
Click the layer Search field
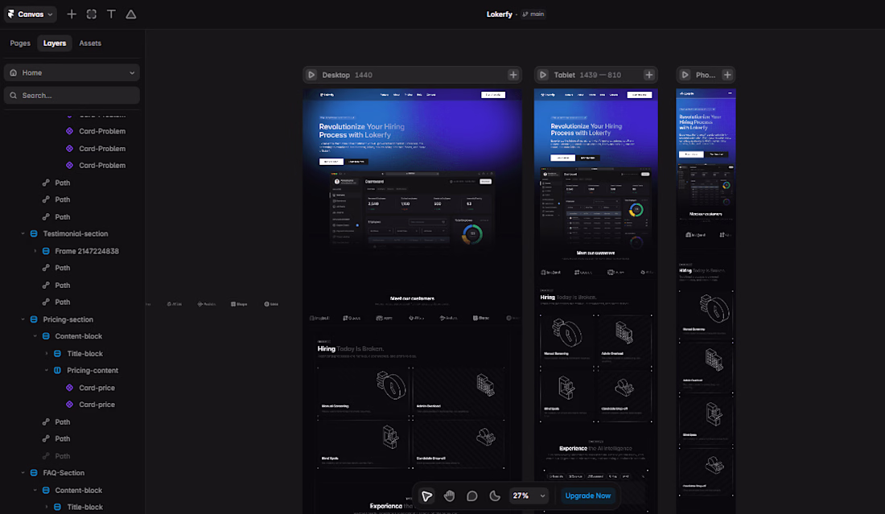click(x=72, y=96)
